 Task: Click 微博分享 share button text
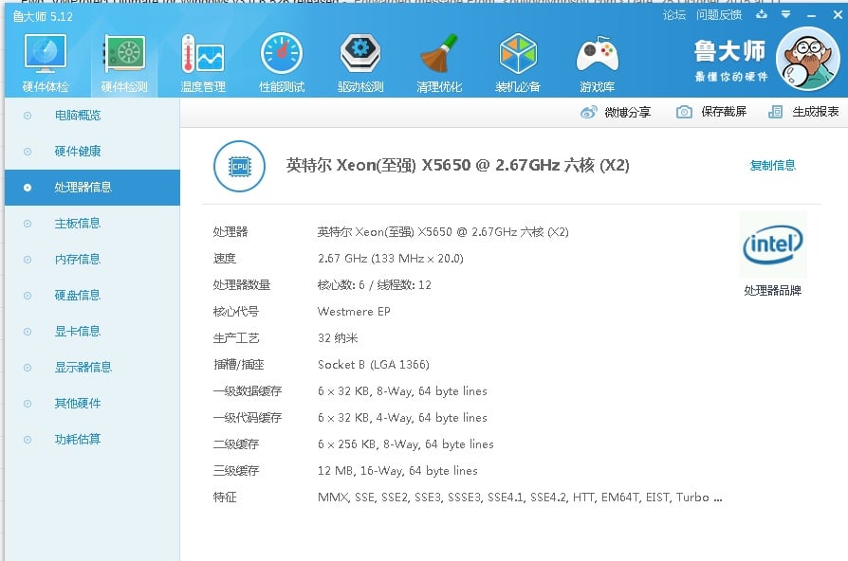[627, 112]
